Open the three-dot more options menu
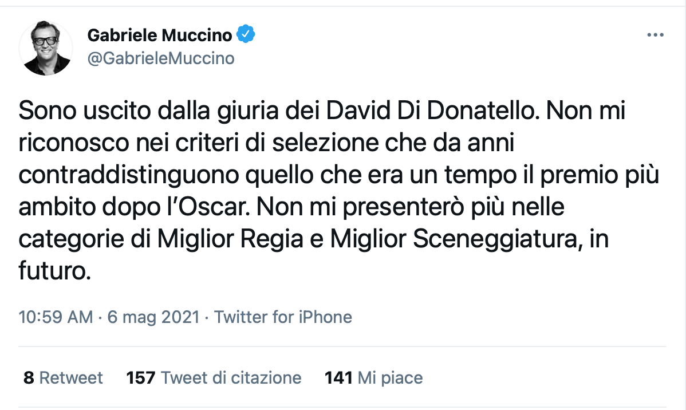 click(655, 35)
